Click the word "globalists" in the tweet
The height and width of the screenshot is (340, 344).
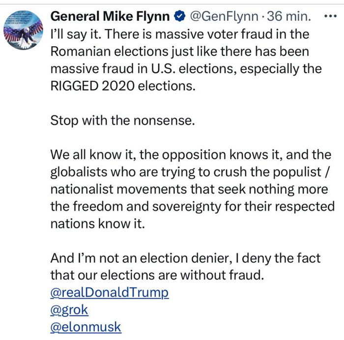click(x=79, y=172)
